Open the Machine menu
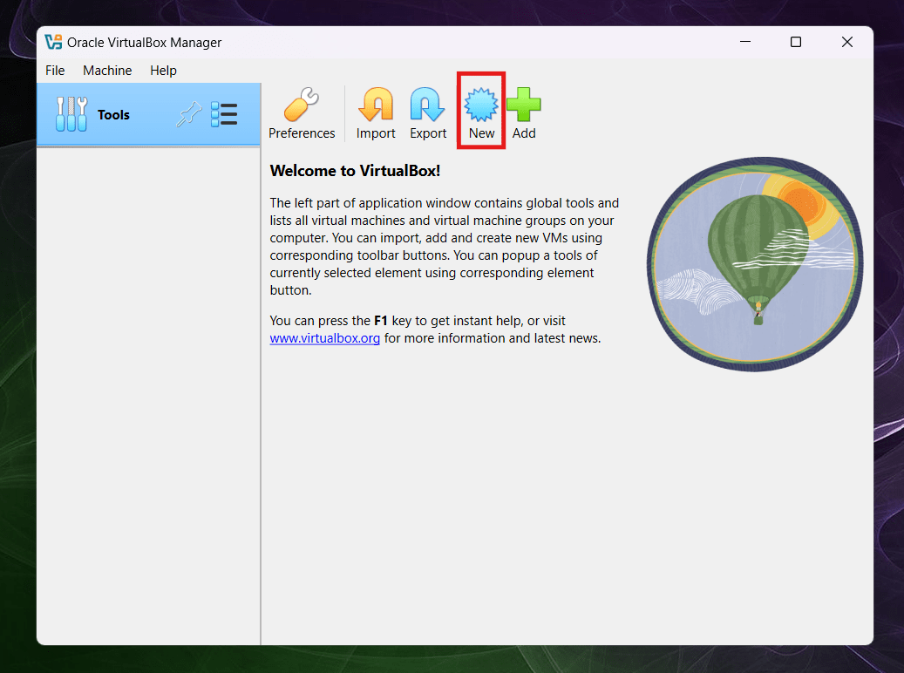Viewport: 904px width, 673px height. pos(107,71)
